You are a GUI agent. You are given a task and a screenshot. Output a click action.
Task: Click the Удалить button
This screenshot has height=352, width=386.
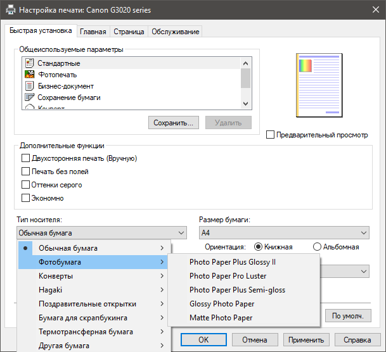(228, 122)
